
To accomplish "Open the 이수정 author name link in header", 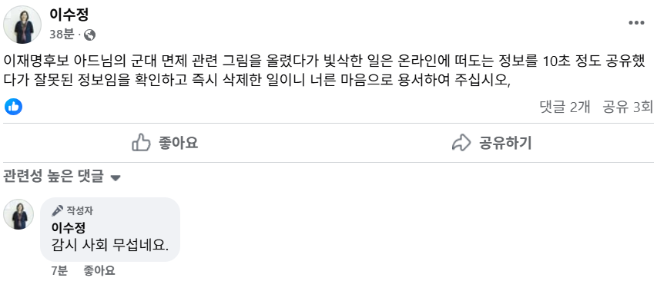I will click(69, 15).
